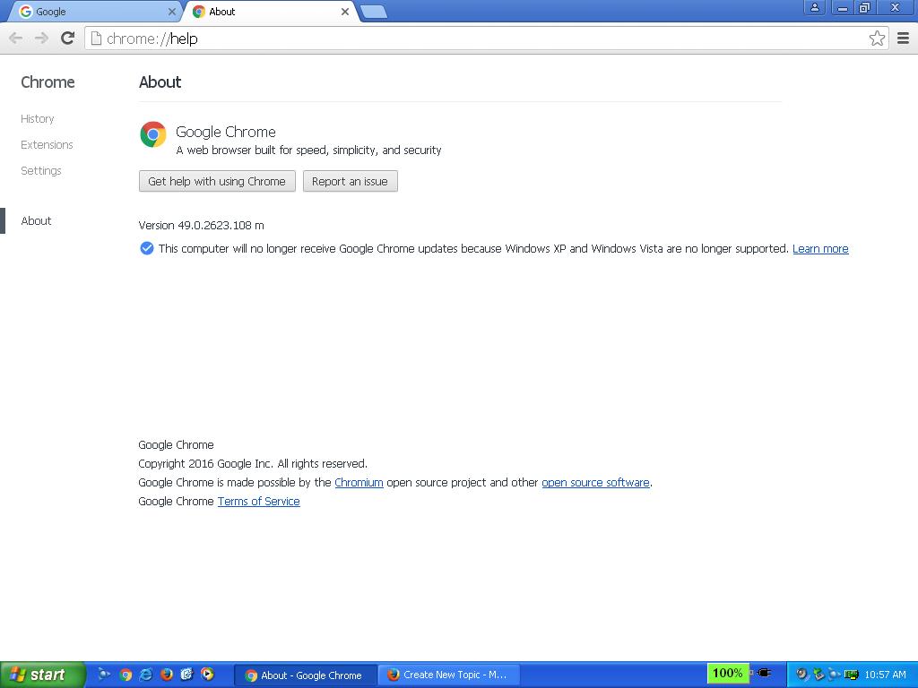Open a new tab
The height and width of the screenshot is (688, 918).
click(x=374, y=12)
